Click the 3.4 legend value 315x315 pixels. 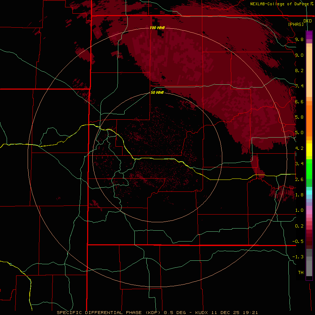coord(299,164)
